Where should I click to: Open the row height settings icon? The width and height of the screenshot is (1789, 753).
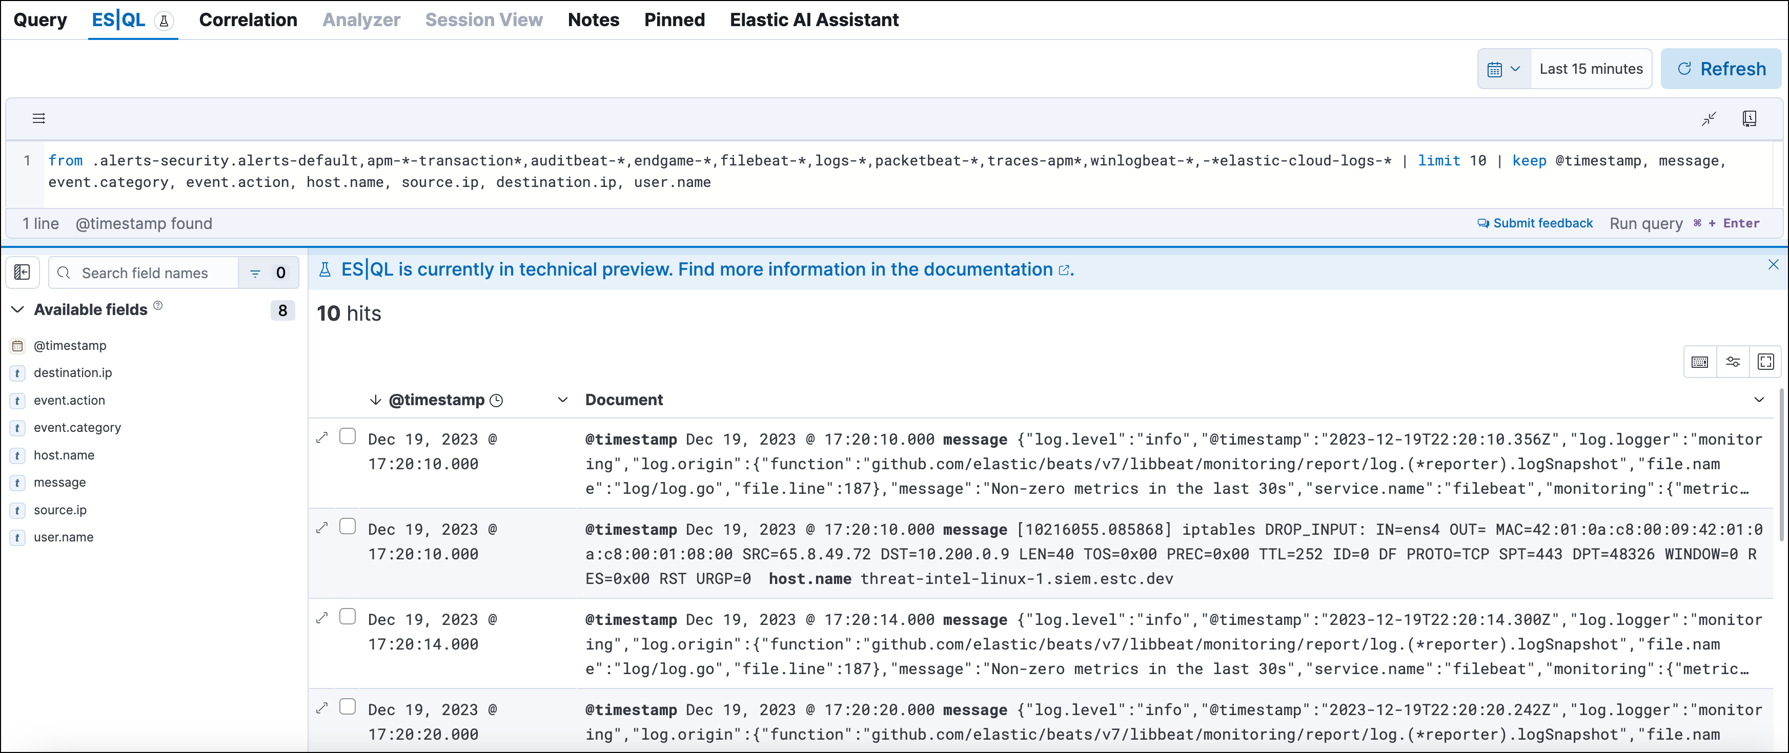coord(1733,362)
